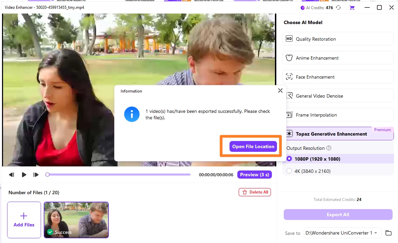Close the Video Enhancer window
Screen dimensions: 398x243
392,7
